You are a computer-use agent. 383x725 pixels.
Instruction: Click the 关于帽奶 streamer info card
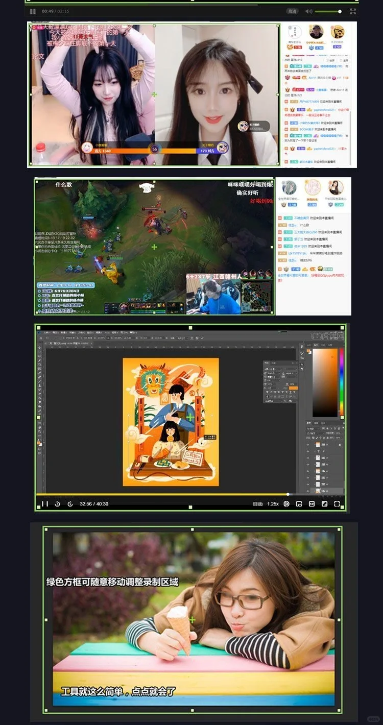pyautogui.click(x=253, y=126)
